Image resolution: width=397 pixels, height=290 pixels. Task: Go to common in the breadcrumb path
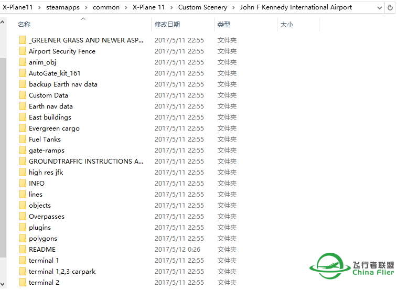(106, 7)
